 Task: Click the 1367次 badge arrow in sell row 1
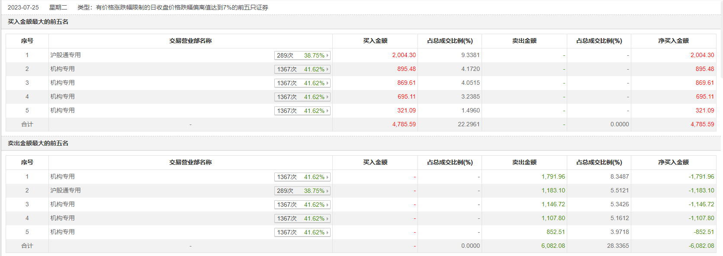click(x=328, y=177)
